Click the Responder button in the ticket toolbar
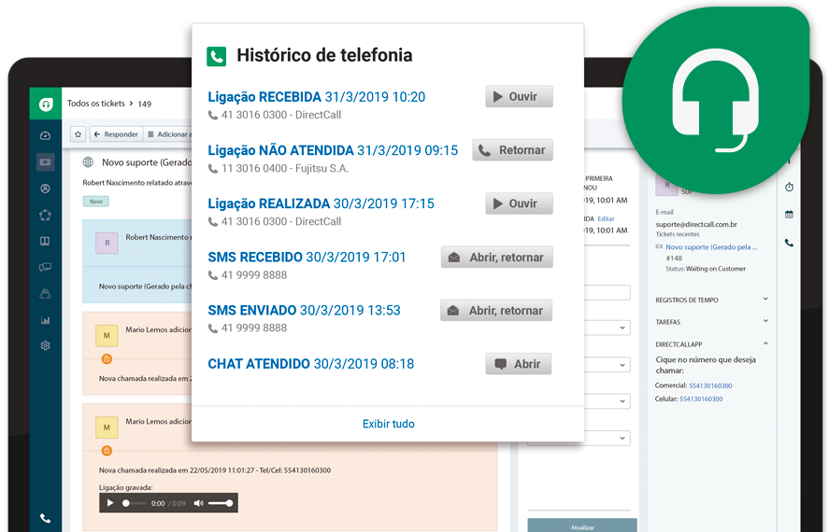 coord(116,134)
